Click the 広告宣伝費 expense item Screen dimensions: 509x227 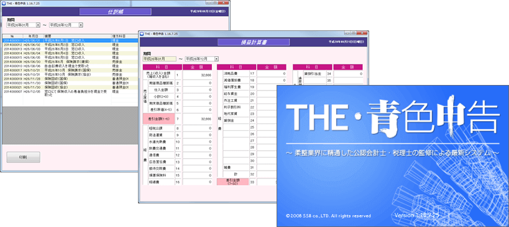(161, 162)
